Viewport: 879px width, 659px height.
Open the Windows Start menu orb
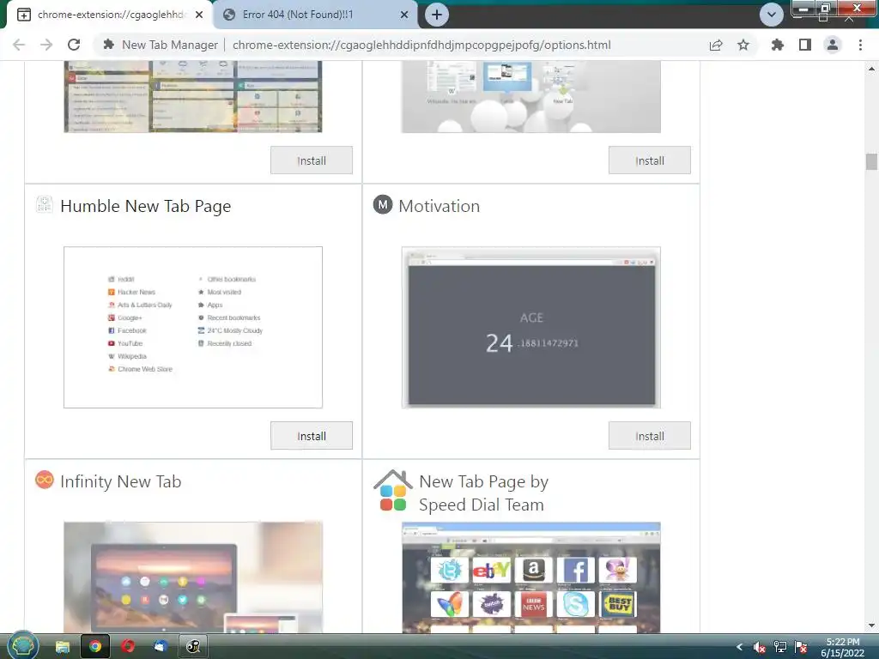tap(23, 645)
